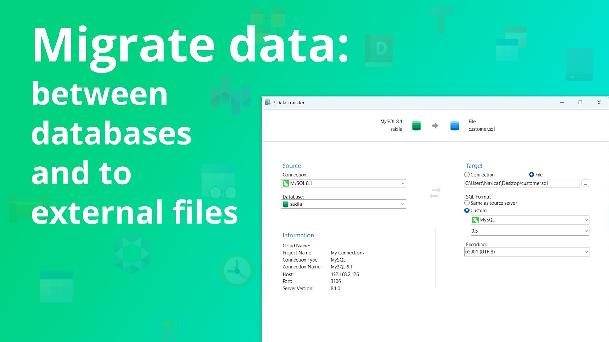
Task: Click the target file path field customer.sql
Action: click(x=522, y=183)
